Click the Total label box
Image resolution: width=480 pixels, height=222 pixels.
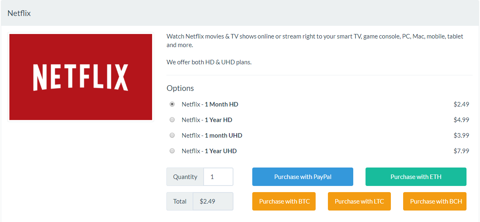pos(180,202)
